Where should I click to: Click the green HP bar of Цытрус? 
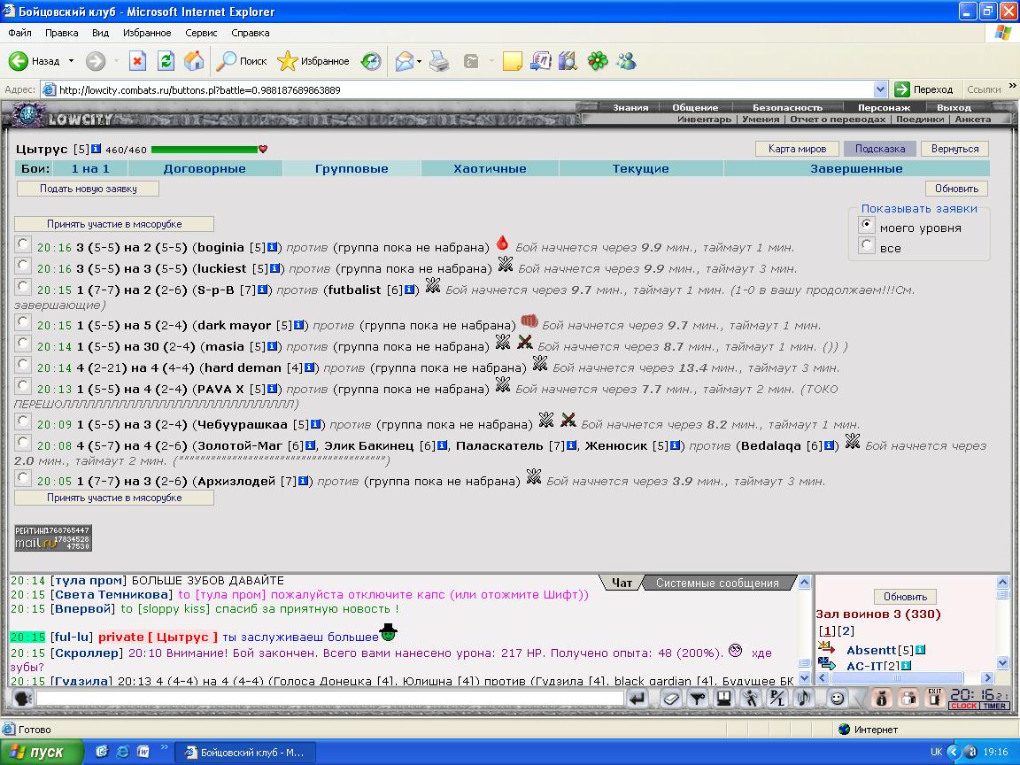[x=205, y=150]
